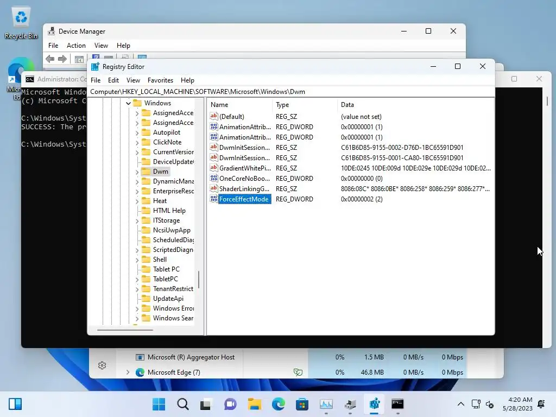Viewport: 556px width, 417px height.
Task: Open the notifications icon in tray
Action: pyautogui.click(x=541, y=404)
